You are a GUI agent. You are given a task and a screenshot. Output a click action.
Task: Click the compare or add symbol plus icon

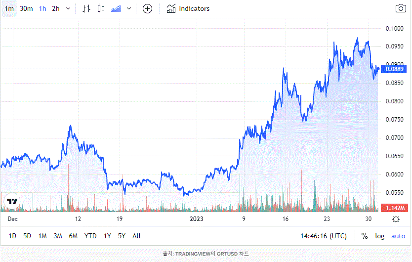click(147, 9)
